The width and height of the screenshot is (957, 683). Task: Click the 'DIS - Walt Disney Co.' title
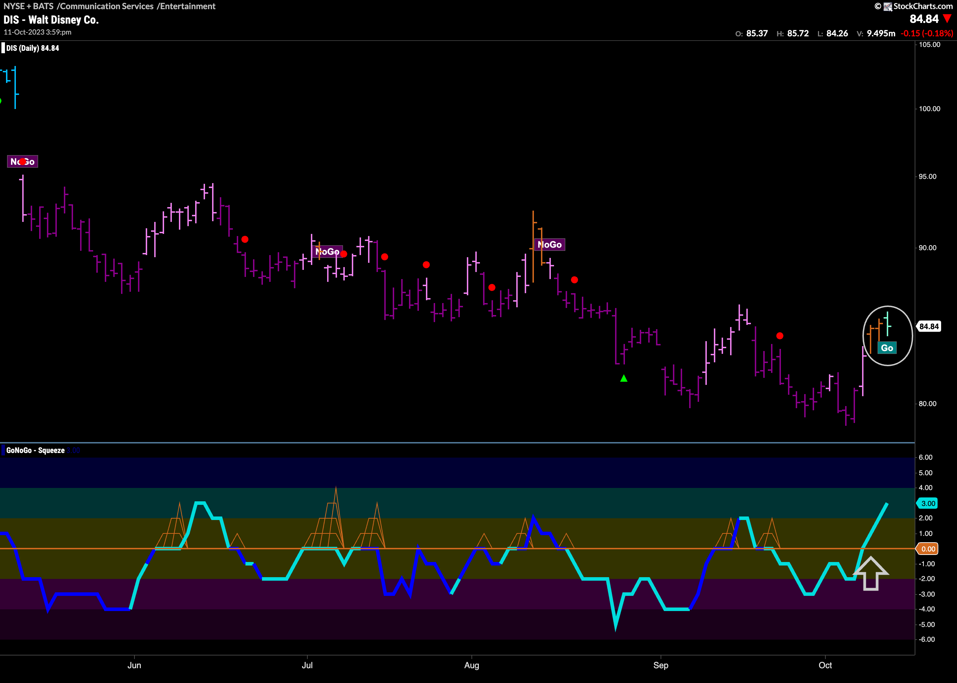[x=51, y=20]
